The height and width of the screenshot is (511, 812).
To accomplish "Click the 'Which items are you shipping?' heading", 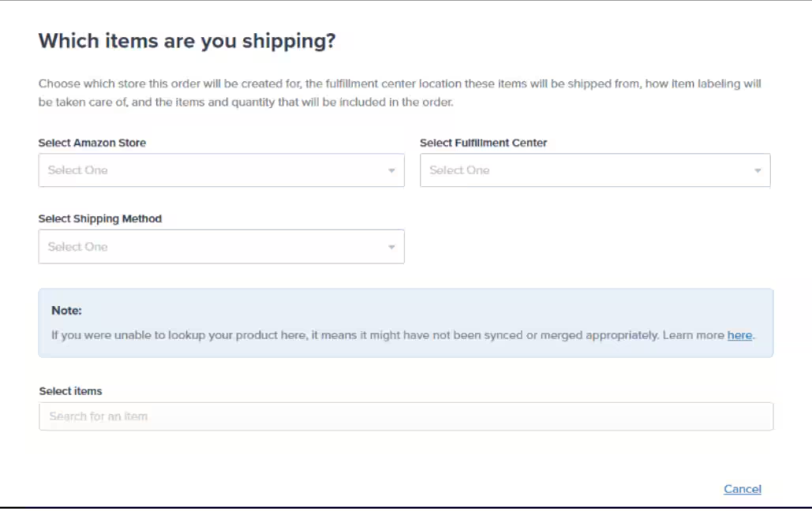I will (x=187, y=40).
